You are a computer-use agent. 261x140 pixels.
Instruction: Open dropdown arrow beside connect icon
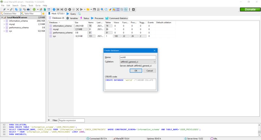tap(8, 9)
